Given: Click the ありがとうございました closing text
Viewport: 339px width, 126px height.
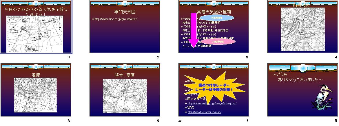Looking at the screenshot, I should [300, 79].
